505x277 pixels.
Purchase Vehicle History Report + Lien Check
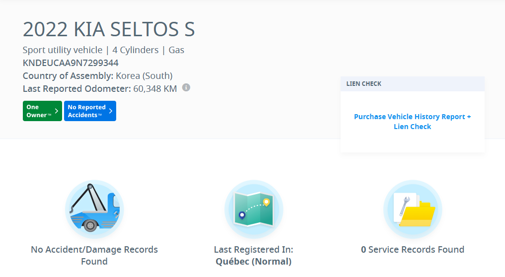pyautogui.click(x=413, y=122)
